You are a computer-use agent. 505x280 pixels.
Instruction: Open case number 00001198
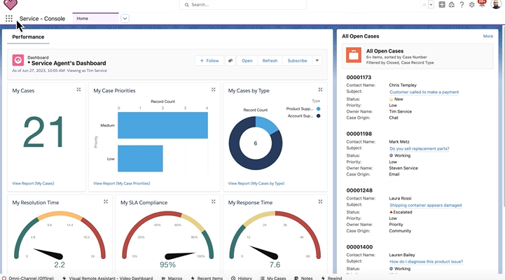pos(359,134)
